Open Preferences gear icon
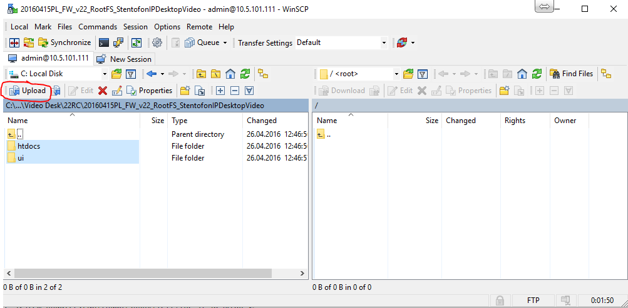 tap(157, 42)
